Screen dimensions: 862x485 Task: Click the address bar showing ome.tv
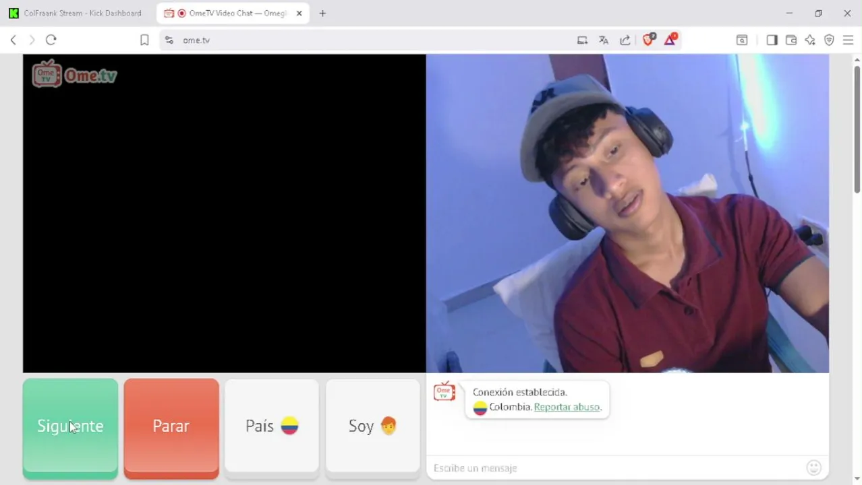coord(371,40)
